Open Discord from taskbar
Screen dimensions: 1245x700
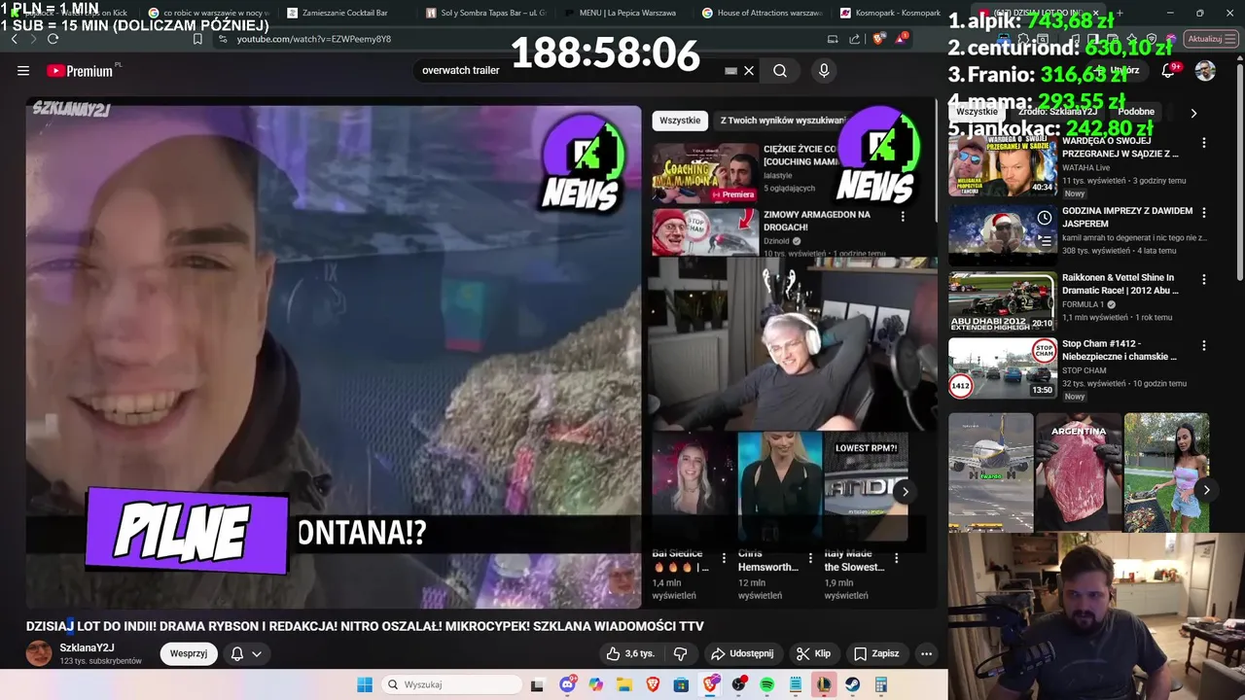point(568,684)
